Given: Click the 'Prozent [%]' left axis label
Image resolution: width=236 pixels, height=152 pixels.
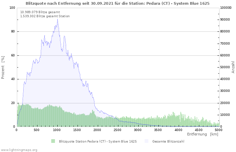Looking at the screenshot, I should [3, 68].
